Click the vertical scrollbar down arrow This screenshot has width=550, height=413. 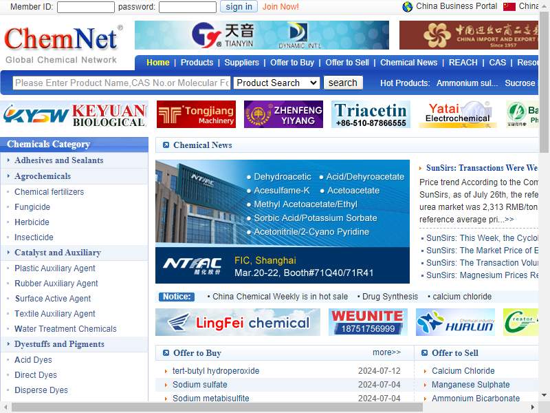tap(544, 395)
